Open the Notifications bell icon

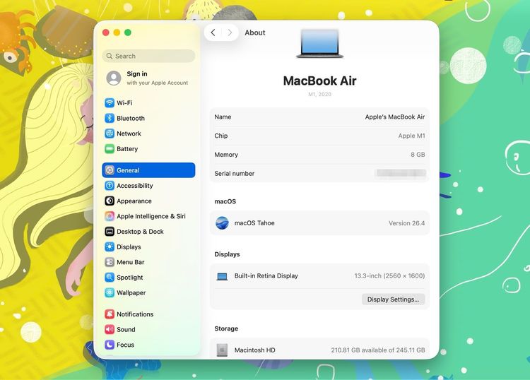[110, 314]
